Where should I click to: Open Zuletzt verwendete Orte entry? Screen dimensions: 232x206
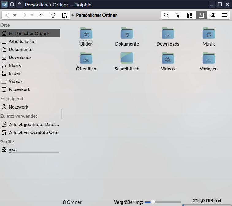click(x=30, y=133)
